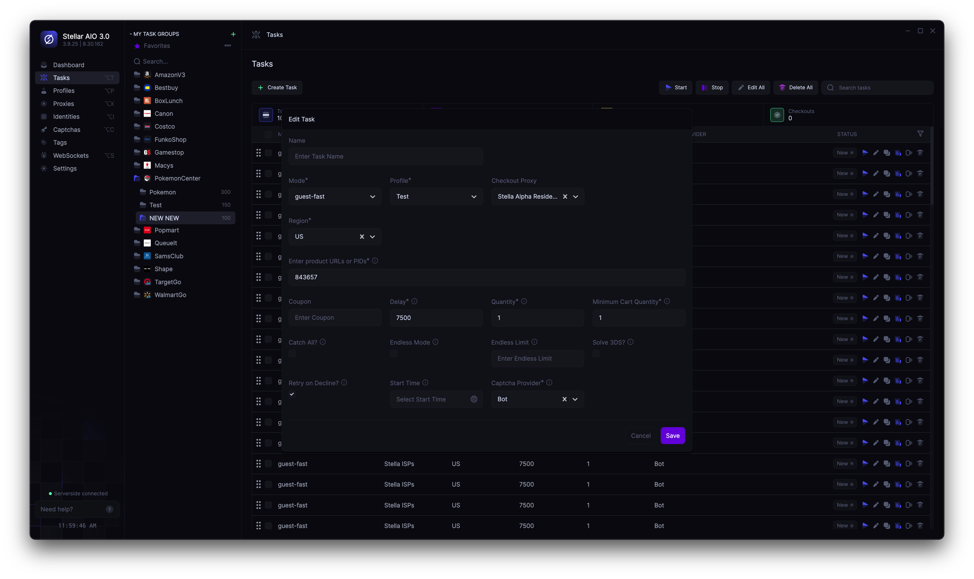Click the pencil edit icon in the third task row

pyautogui.click(x=876, y=194)
